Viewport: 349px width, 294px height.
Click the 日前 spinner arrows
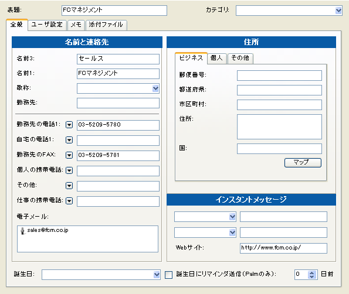point(312,275)
